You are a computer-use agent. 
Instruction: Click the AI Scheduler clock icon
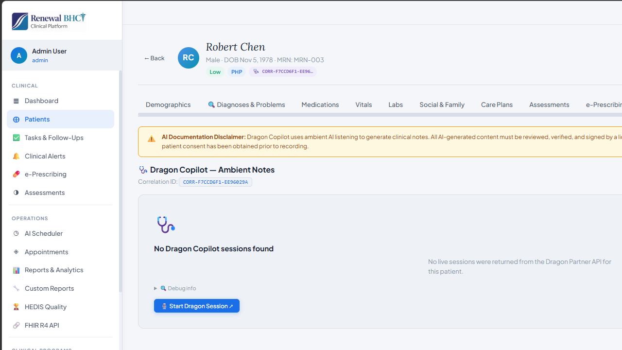16,234
